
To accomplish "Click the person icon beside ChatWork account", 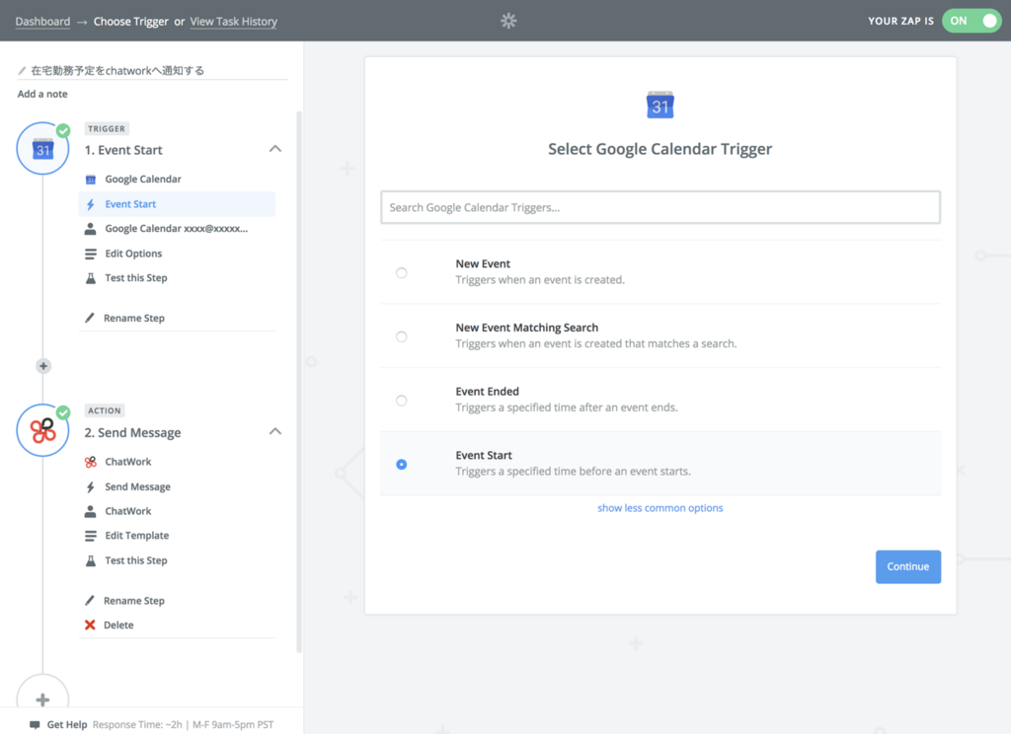I will pos(90,511).
